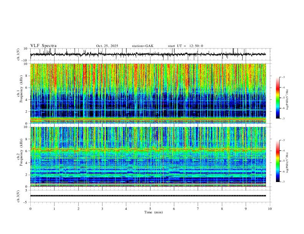Click tick label "1" on the Time axis
Screen dimensions: 304x234
[54, 209]
